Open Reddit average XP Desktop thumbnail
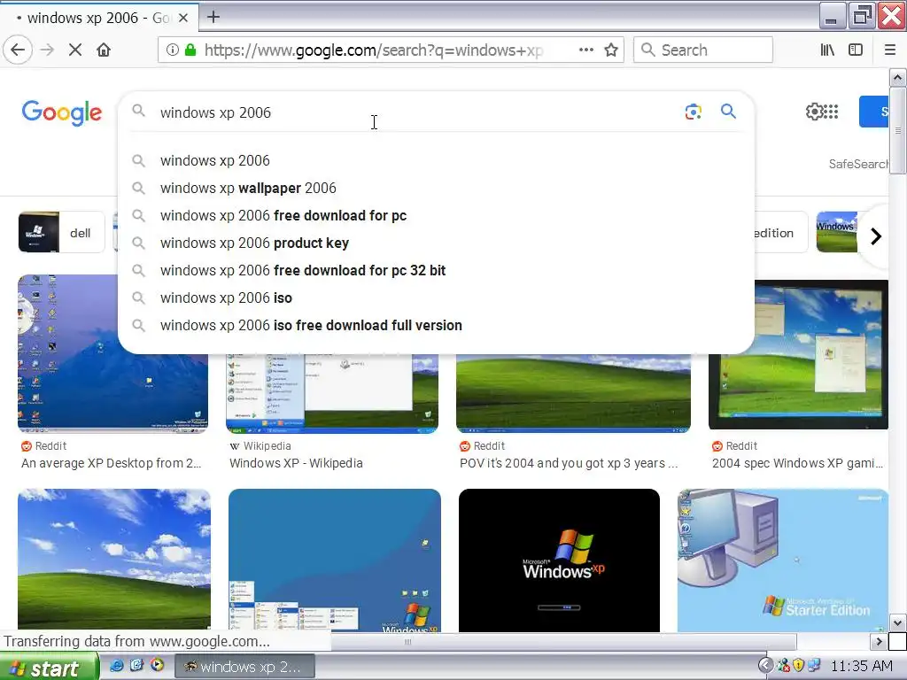The image size is (907, 680). pyautogui.click(x=112, y=353)
